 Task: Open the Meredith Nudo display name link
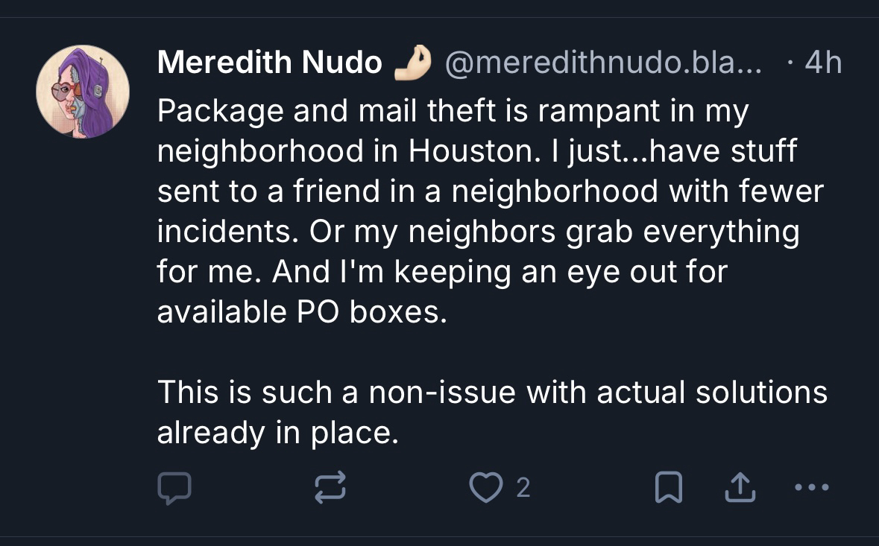click(x=269, y=63)
